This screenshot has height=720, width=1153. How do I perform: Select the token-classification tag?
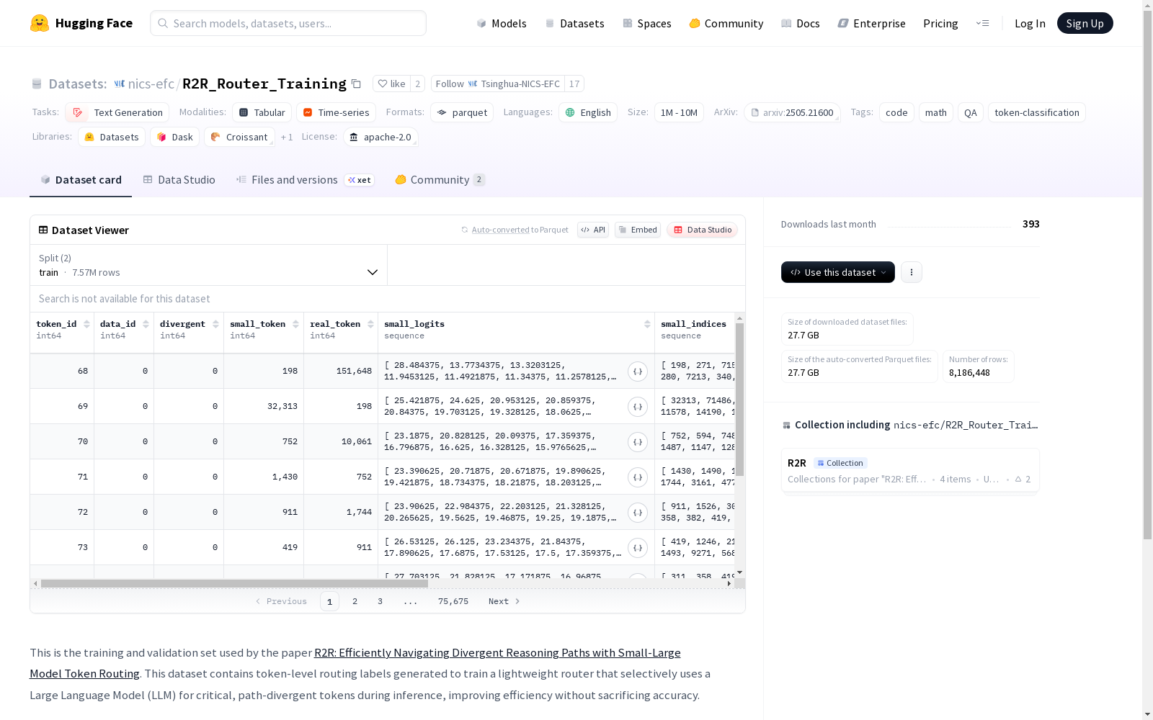pos(1037,112)
